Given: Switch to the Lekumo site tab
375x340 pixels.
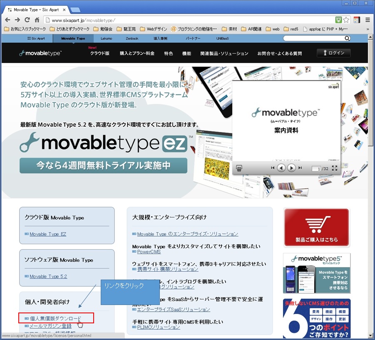Looking at the screenshot, I should click(x=107, y=38).
